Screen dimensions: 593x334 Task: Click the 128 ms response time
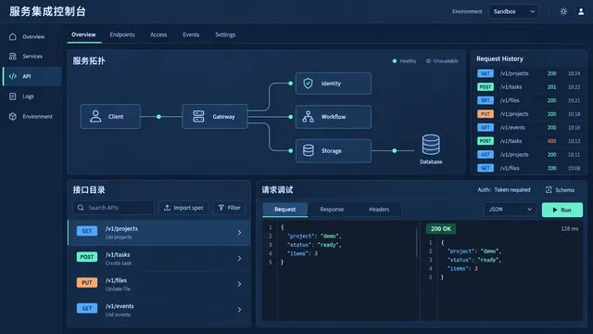pos(570,229)
